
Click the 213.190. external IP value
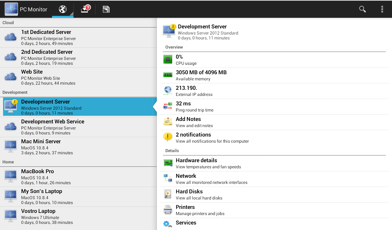coord(187,88)
